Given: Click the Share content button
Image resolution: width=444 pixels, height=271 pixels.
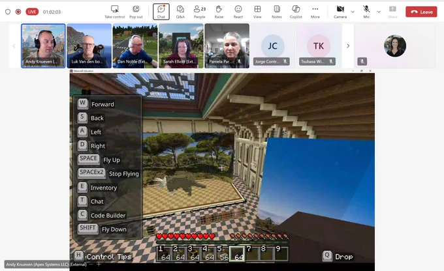Looking at the screenshot, I should 392,12.
